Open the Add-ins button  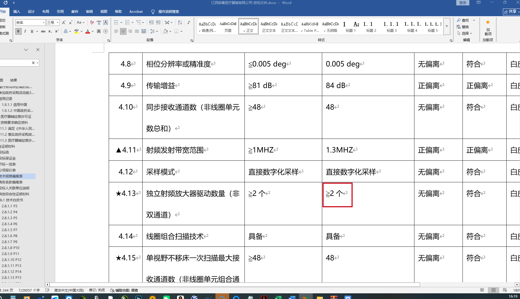[x=488, y=28]
